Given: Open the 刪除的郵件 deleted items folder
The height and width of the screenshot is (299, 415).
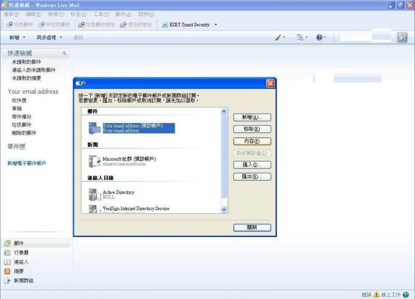Looking at the screenshot, I should [x=24, y=133].
